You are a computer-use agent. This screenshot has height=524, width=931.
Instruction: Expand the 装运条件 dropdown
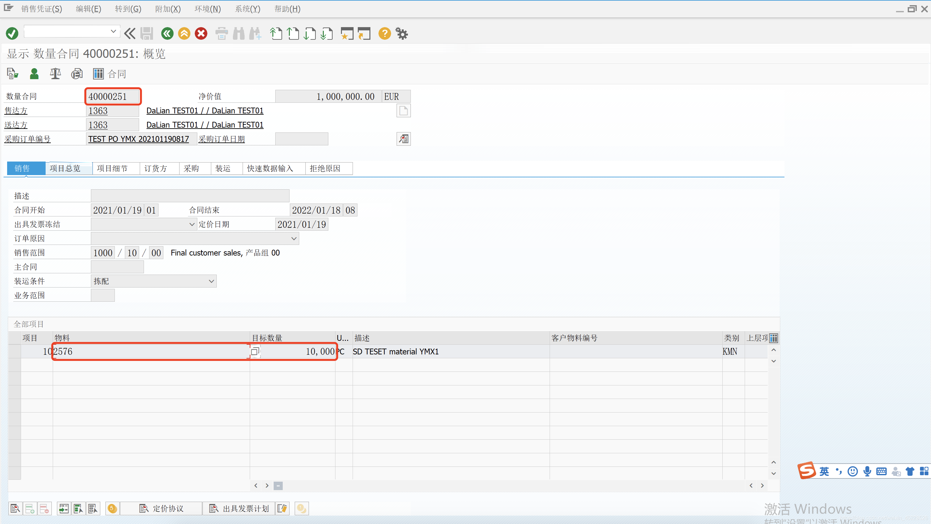[212, 281]
